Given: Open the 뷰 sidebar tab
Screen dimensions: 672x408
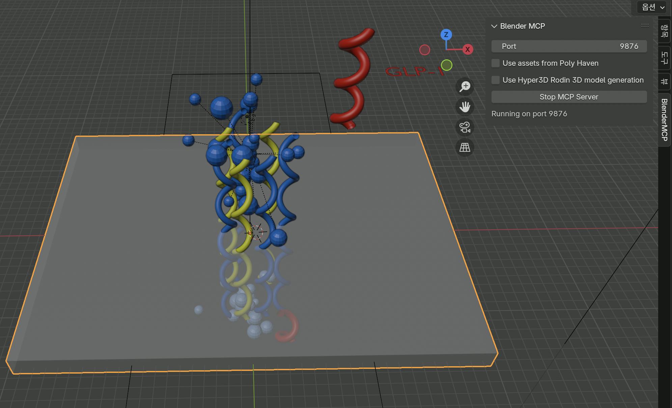Looking at the screenshot, I should [x=664, y=81].
